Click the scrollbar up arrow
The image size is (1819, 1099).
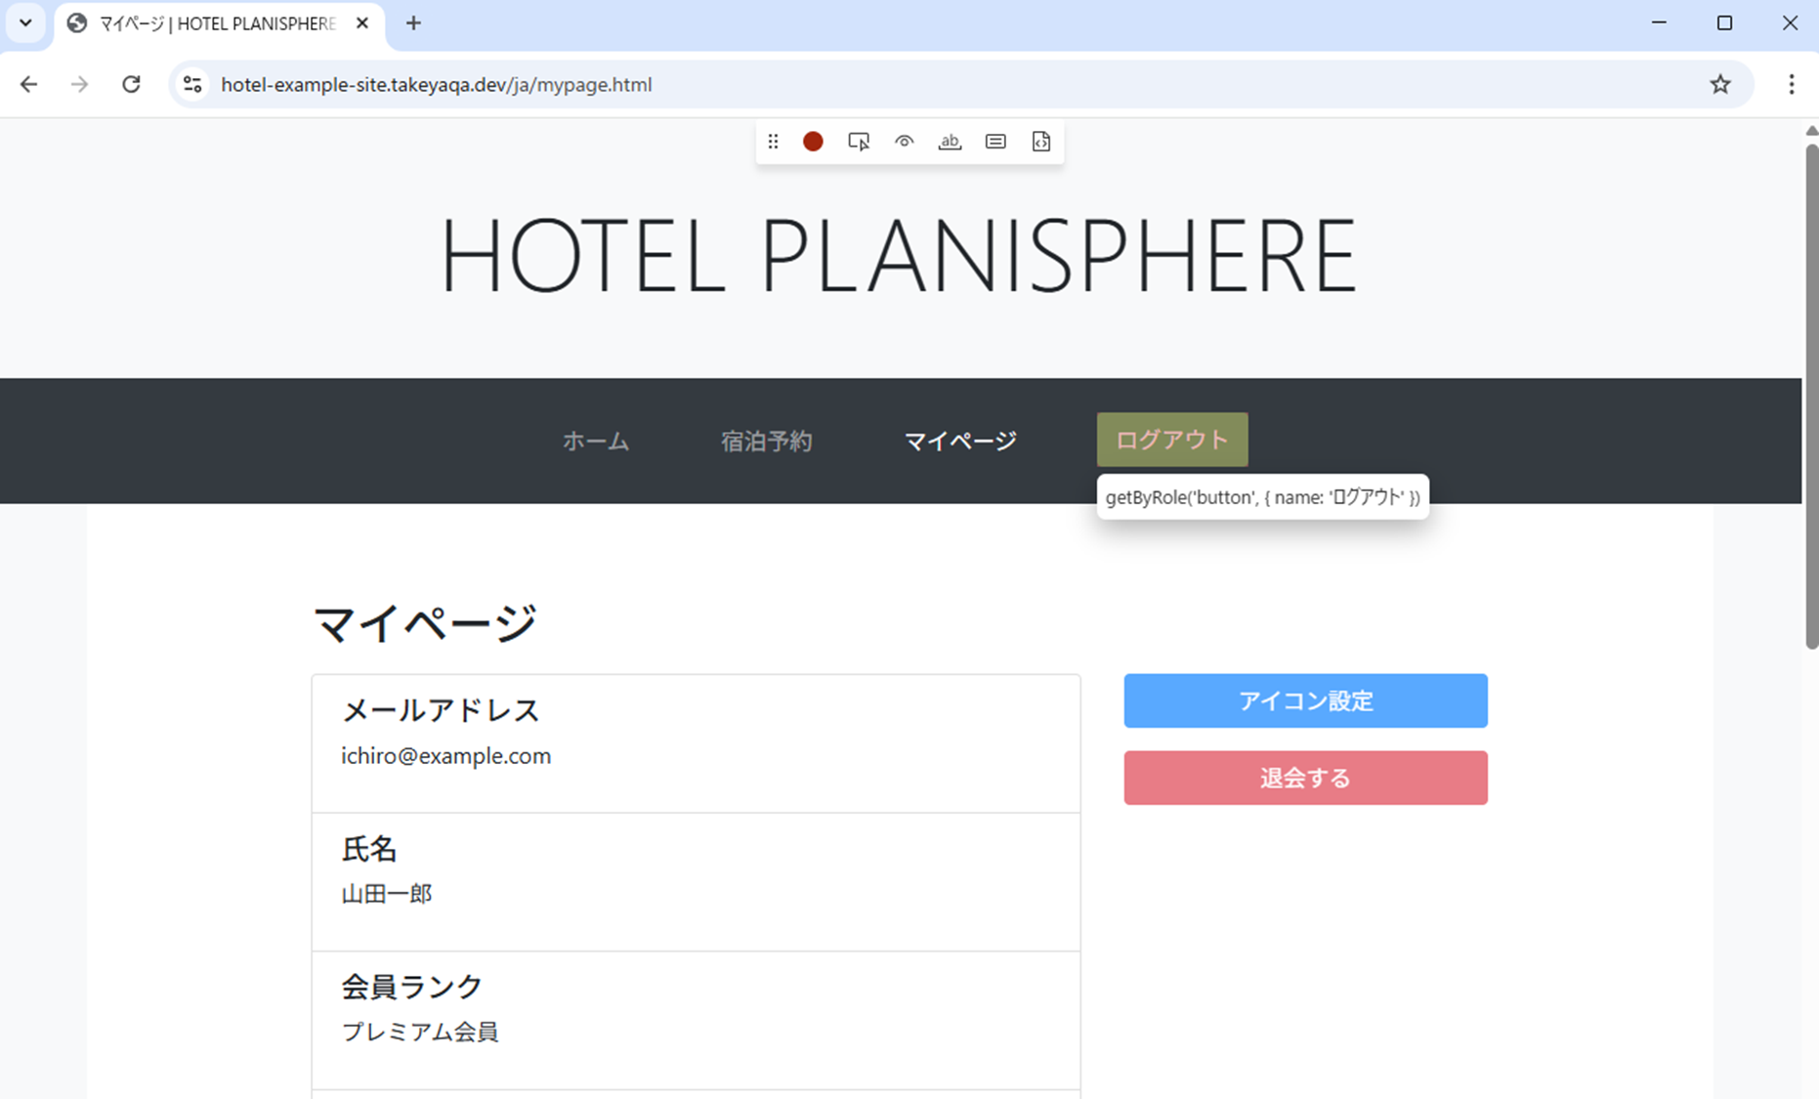pos(1811,131)
